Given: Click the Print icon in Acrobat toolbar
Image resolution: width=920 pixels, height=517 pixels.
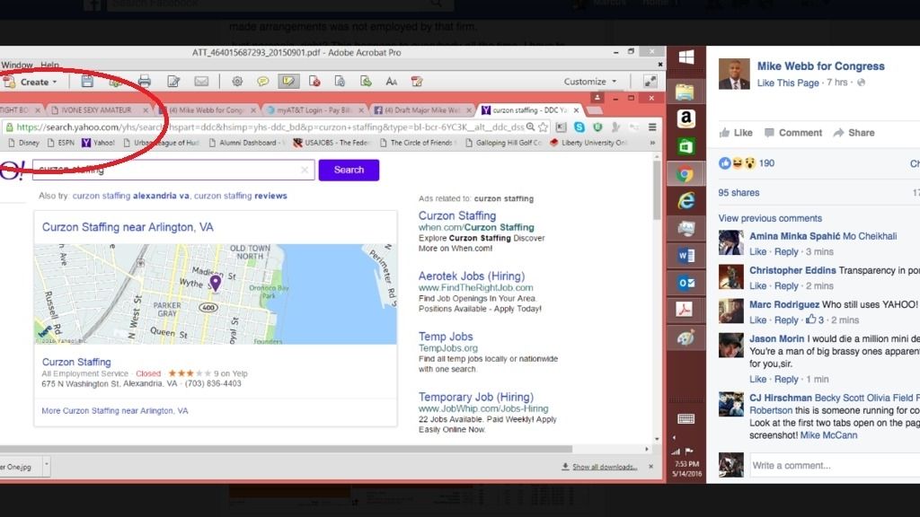Looking at the screenshot, I should click(x=145, y=82).
